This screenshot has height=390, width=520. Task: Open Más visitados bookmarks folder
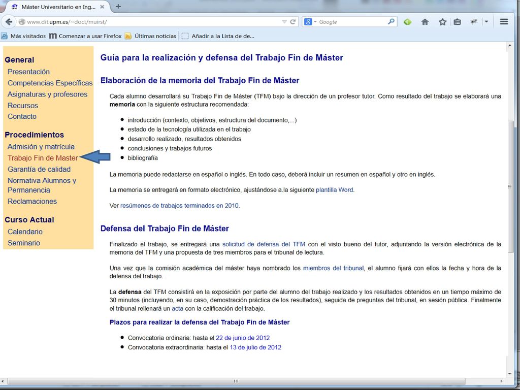click(x=23, y=36)
